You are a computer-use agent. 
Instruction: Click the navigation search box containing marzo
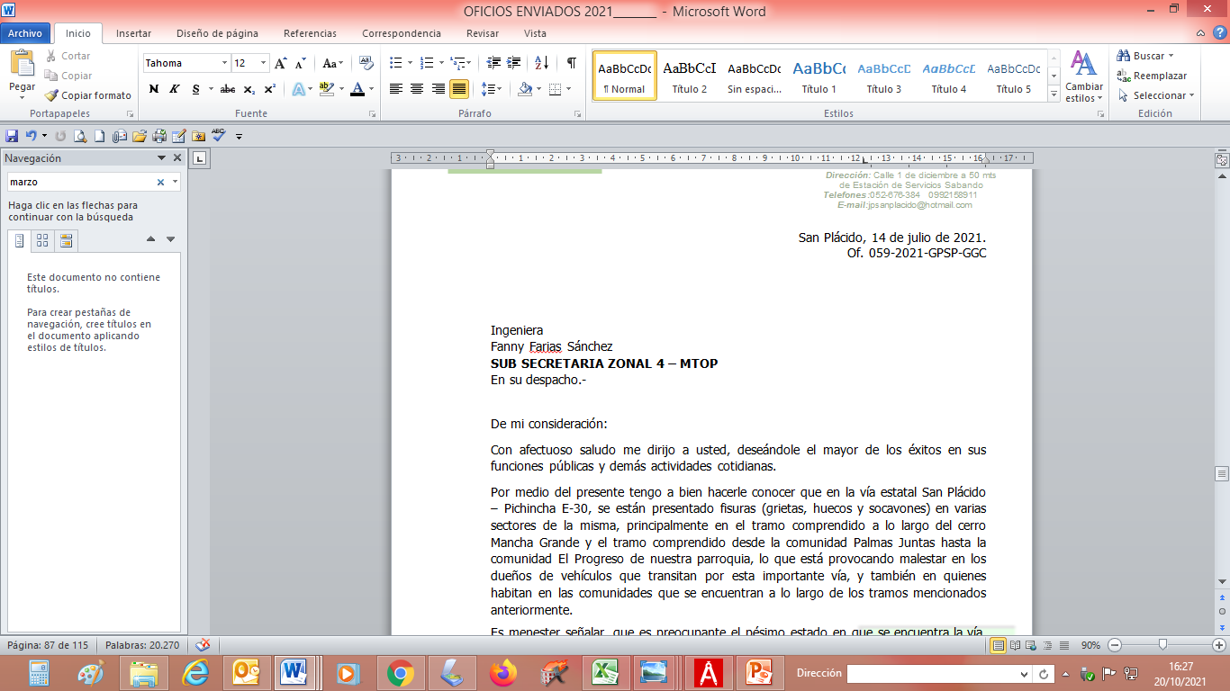click(81, 182)
